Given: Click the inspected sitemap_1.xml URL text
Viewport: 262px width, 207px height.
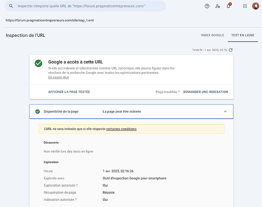Looking at the screenshot, I should tap(50, 20).
